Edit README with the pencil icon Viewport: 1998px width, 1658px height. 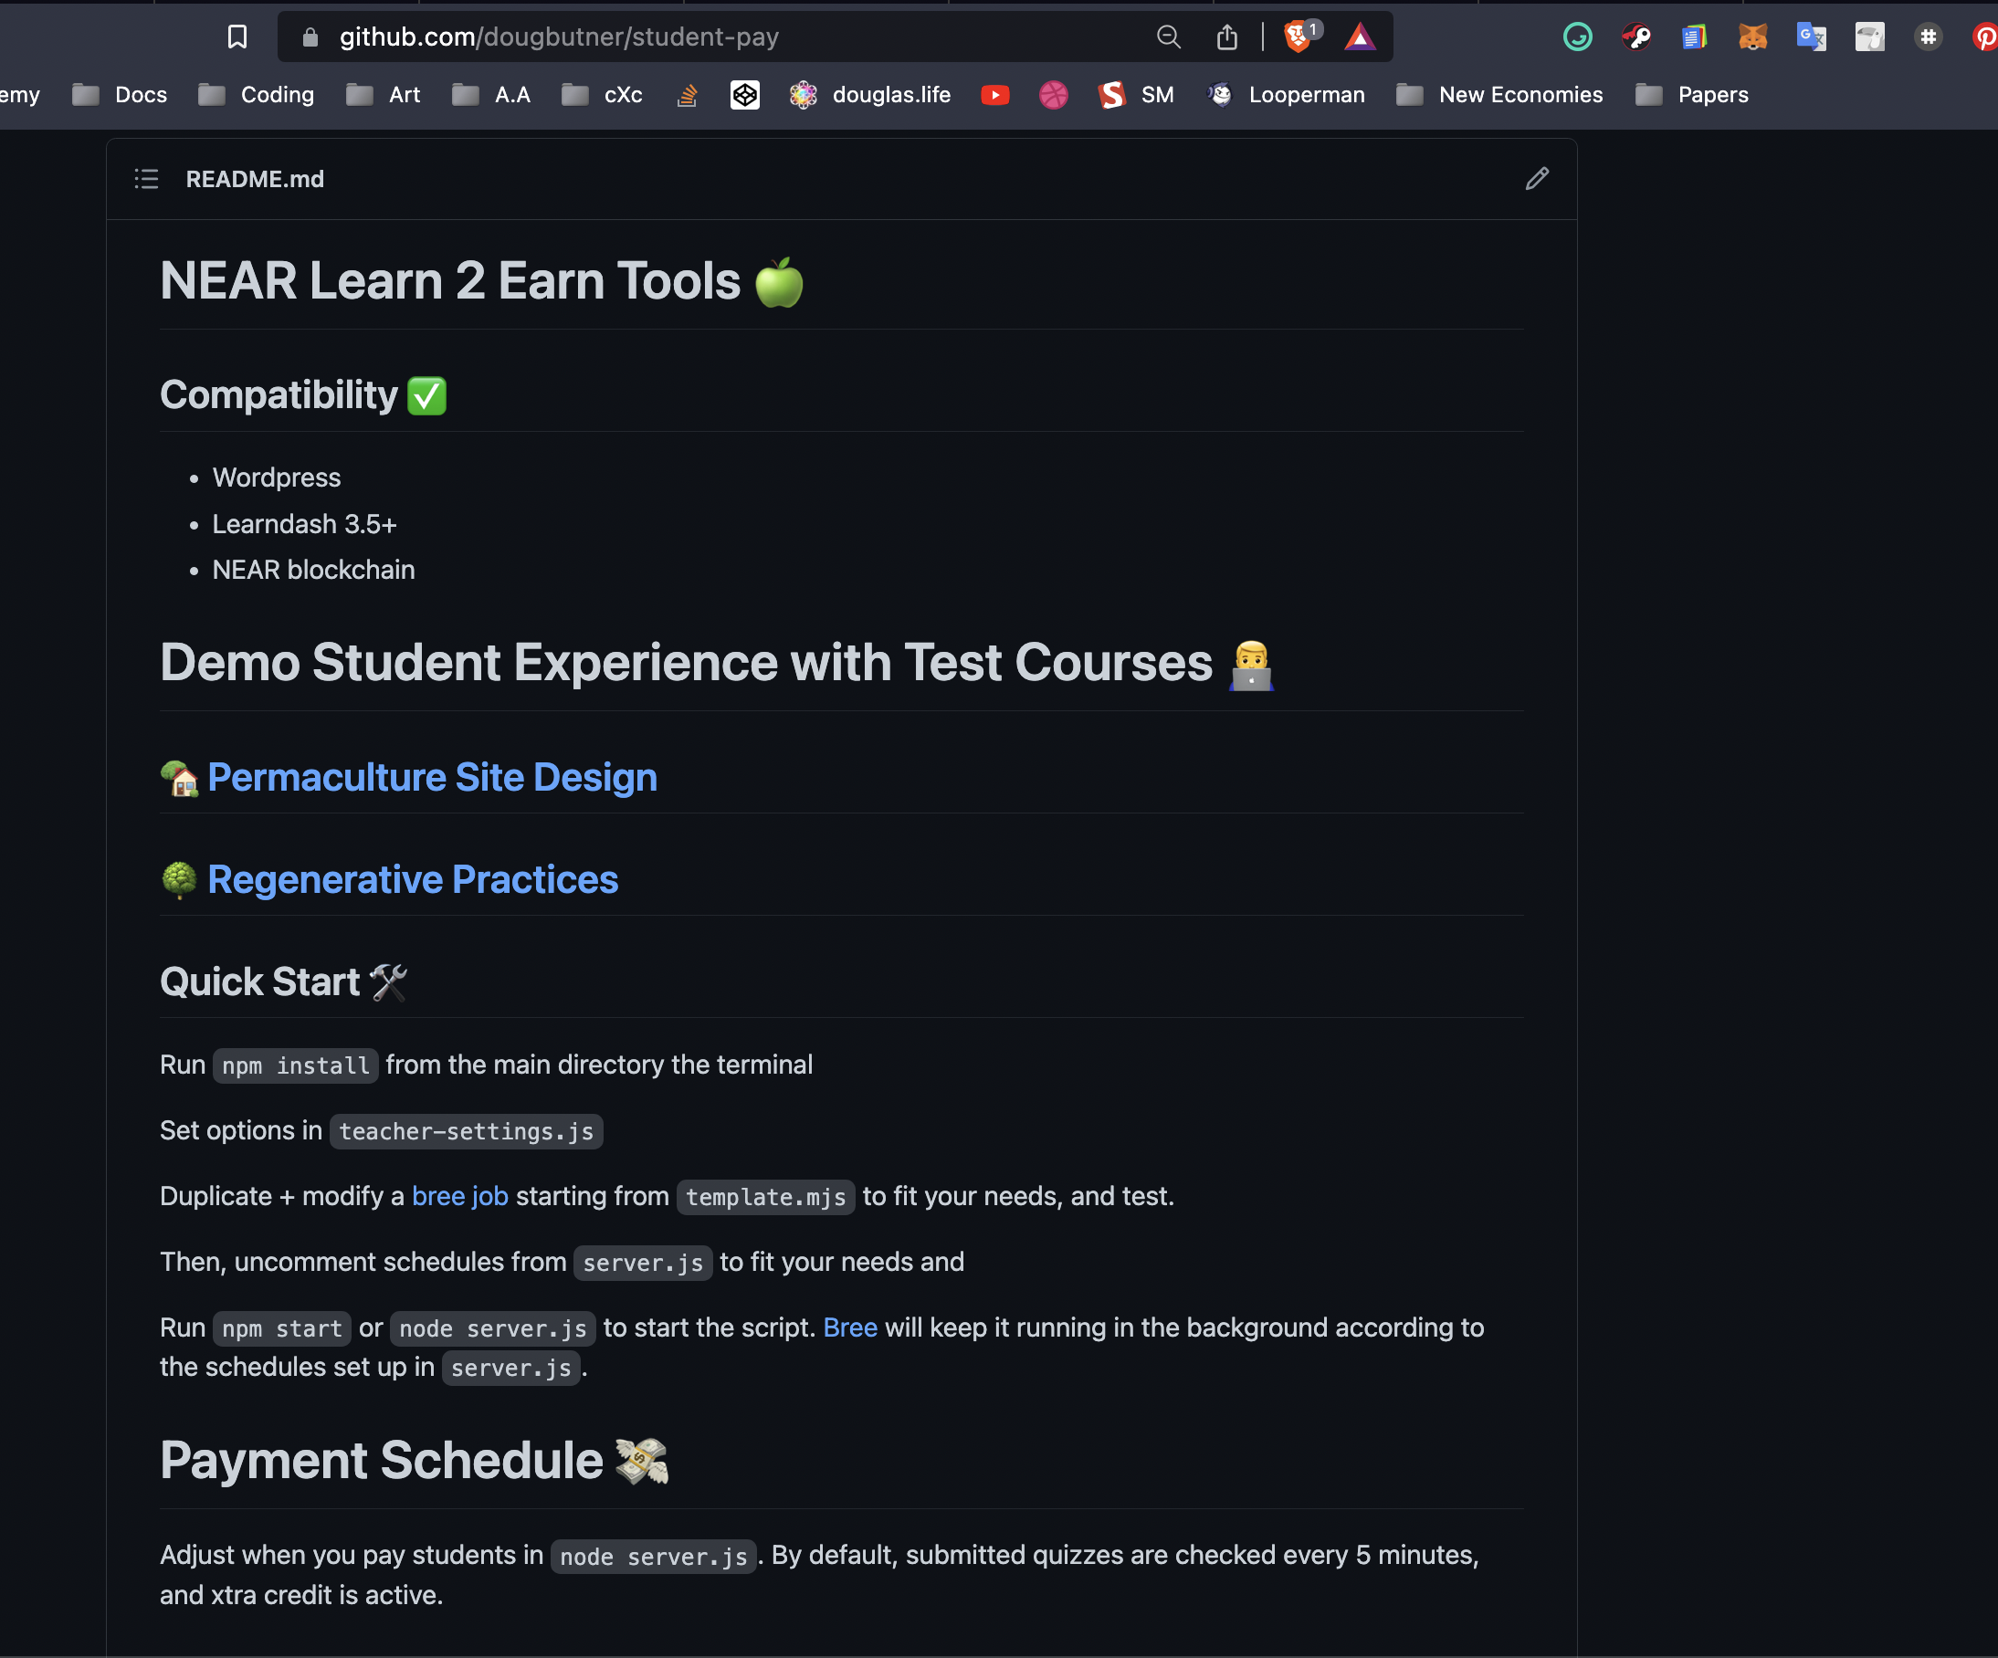pos(1537,179)
